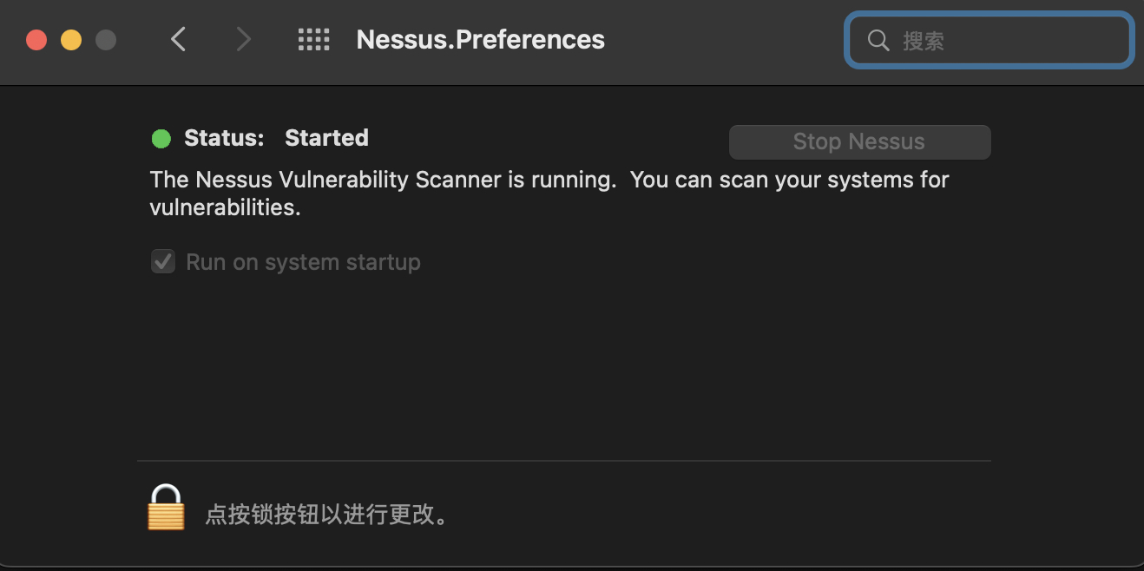Click the yellow minimize traffic light
Viewport: 1144px width, 571px height.
pos(71,39)
